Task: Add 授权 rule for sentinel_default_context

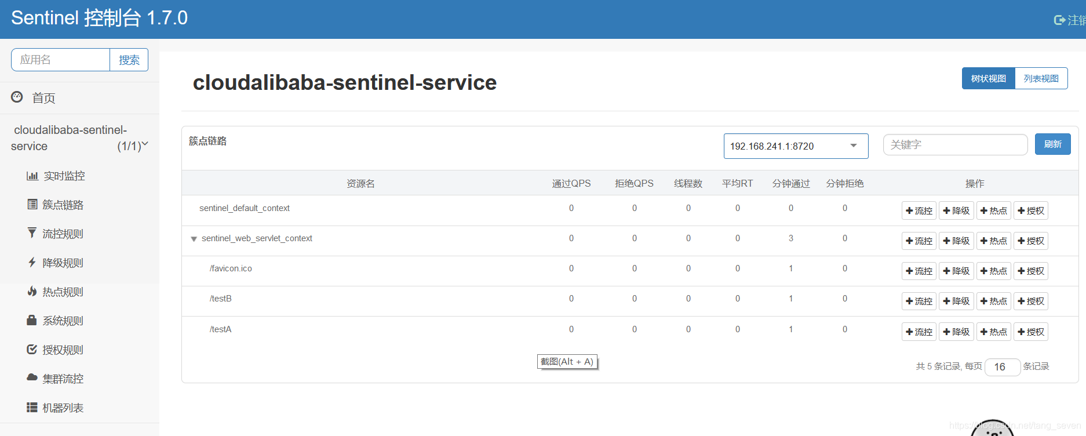Action: coord(1031,210)
